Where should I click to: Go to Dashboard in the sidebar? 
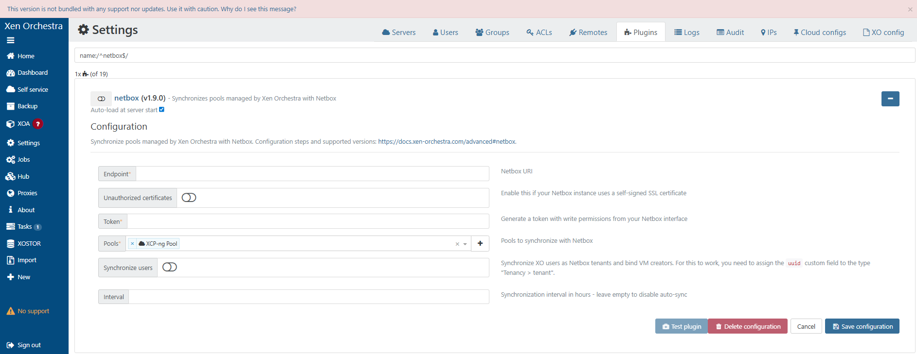point(27,73)
